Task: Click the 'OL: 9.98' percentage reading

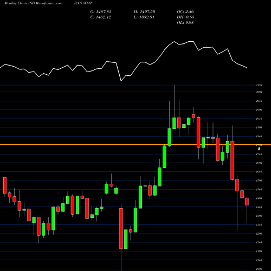Action: click(185, 23)
